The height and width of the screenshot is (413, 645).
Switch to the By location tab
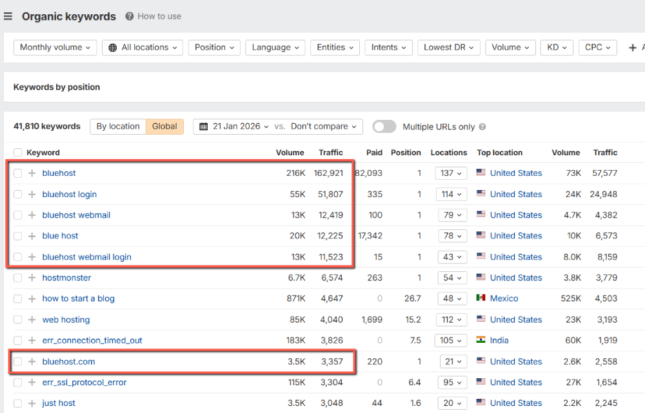(x=118, y=126)
